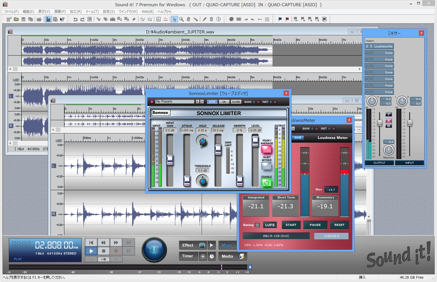Open the No Presets dropdown
The height and width of the screenshot is (282, 437).
tap(175, 102)
